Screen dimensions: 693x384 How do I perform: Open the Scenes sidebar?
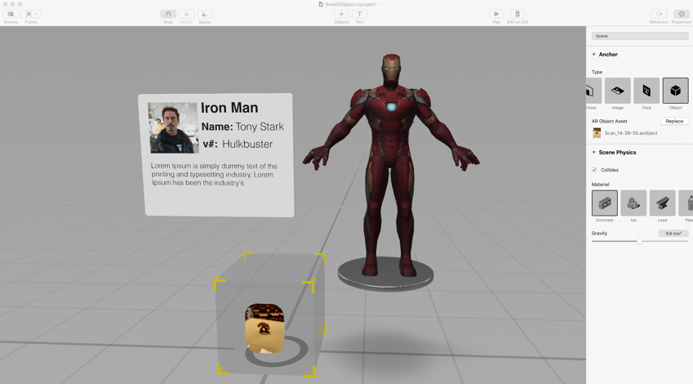(11, 14)
